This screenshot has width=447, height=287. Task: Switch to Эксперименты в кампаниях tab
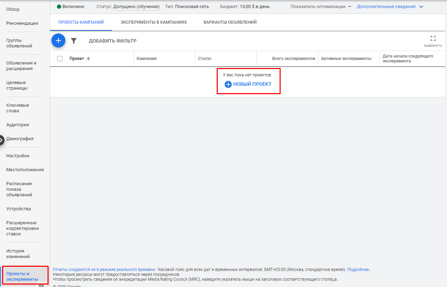154,22
